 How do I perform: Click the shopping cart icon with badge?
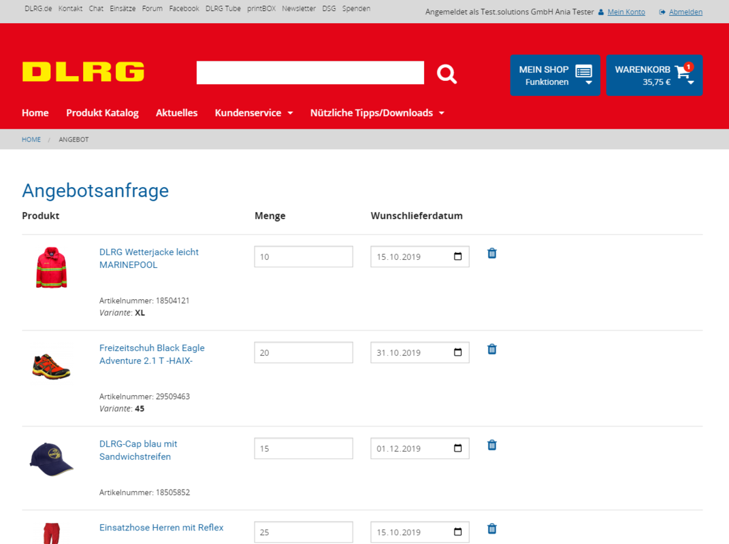(684, 70)
